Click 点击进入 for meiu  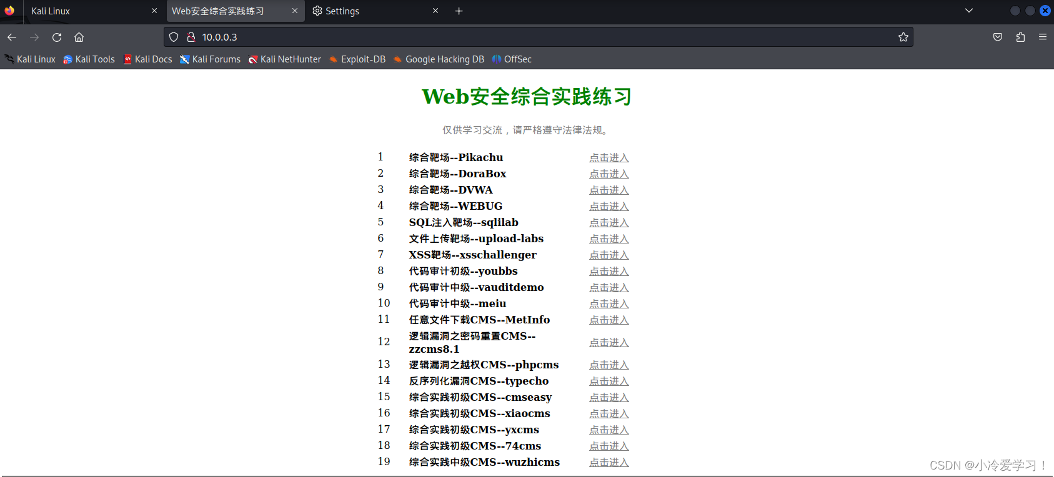point(609,304)
